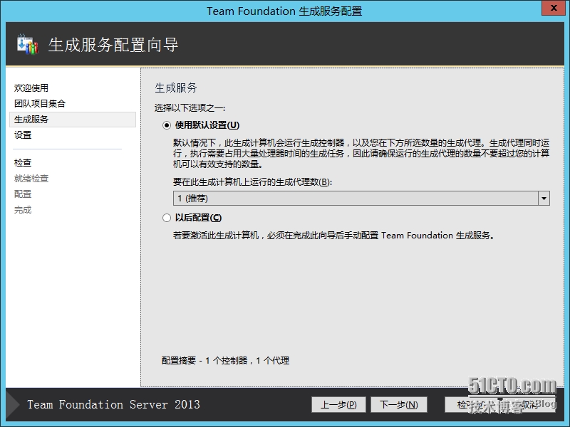Click the 下一步(N) button

[x=399, y=404]
